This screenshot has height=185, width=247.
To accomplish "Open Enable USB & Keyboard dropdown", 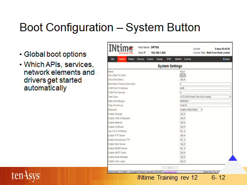I will (183, 118).
